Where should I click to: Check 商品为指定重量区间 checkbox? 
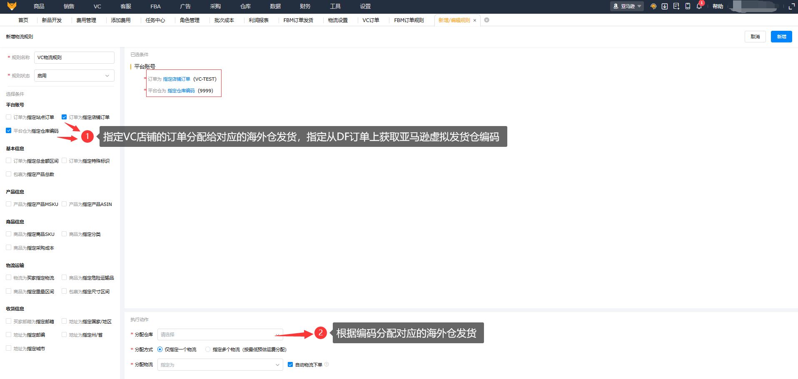(9, 291)
